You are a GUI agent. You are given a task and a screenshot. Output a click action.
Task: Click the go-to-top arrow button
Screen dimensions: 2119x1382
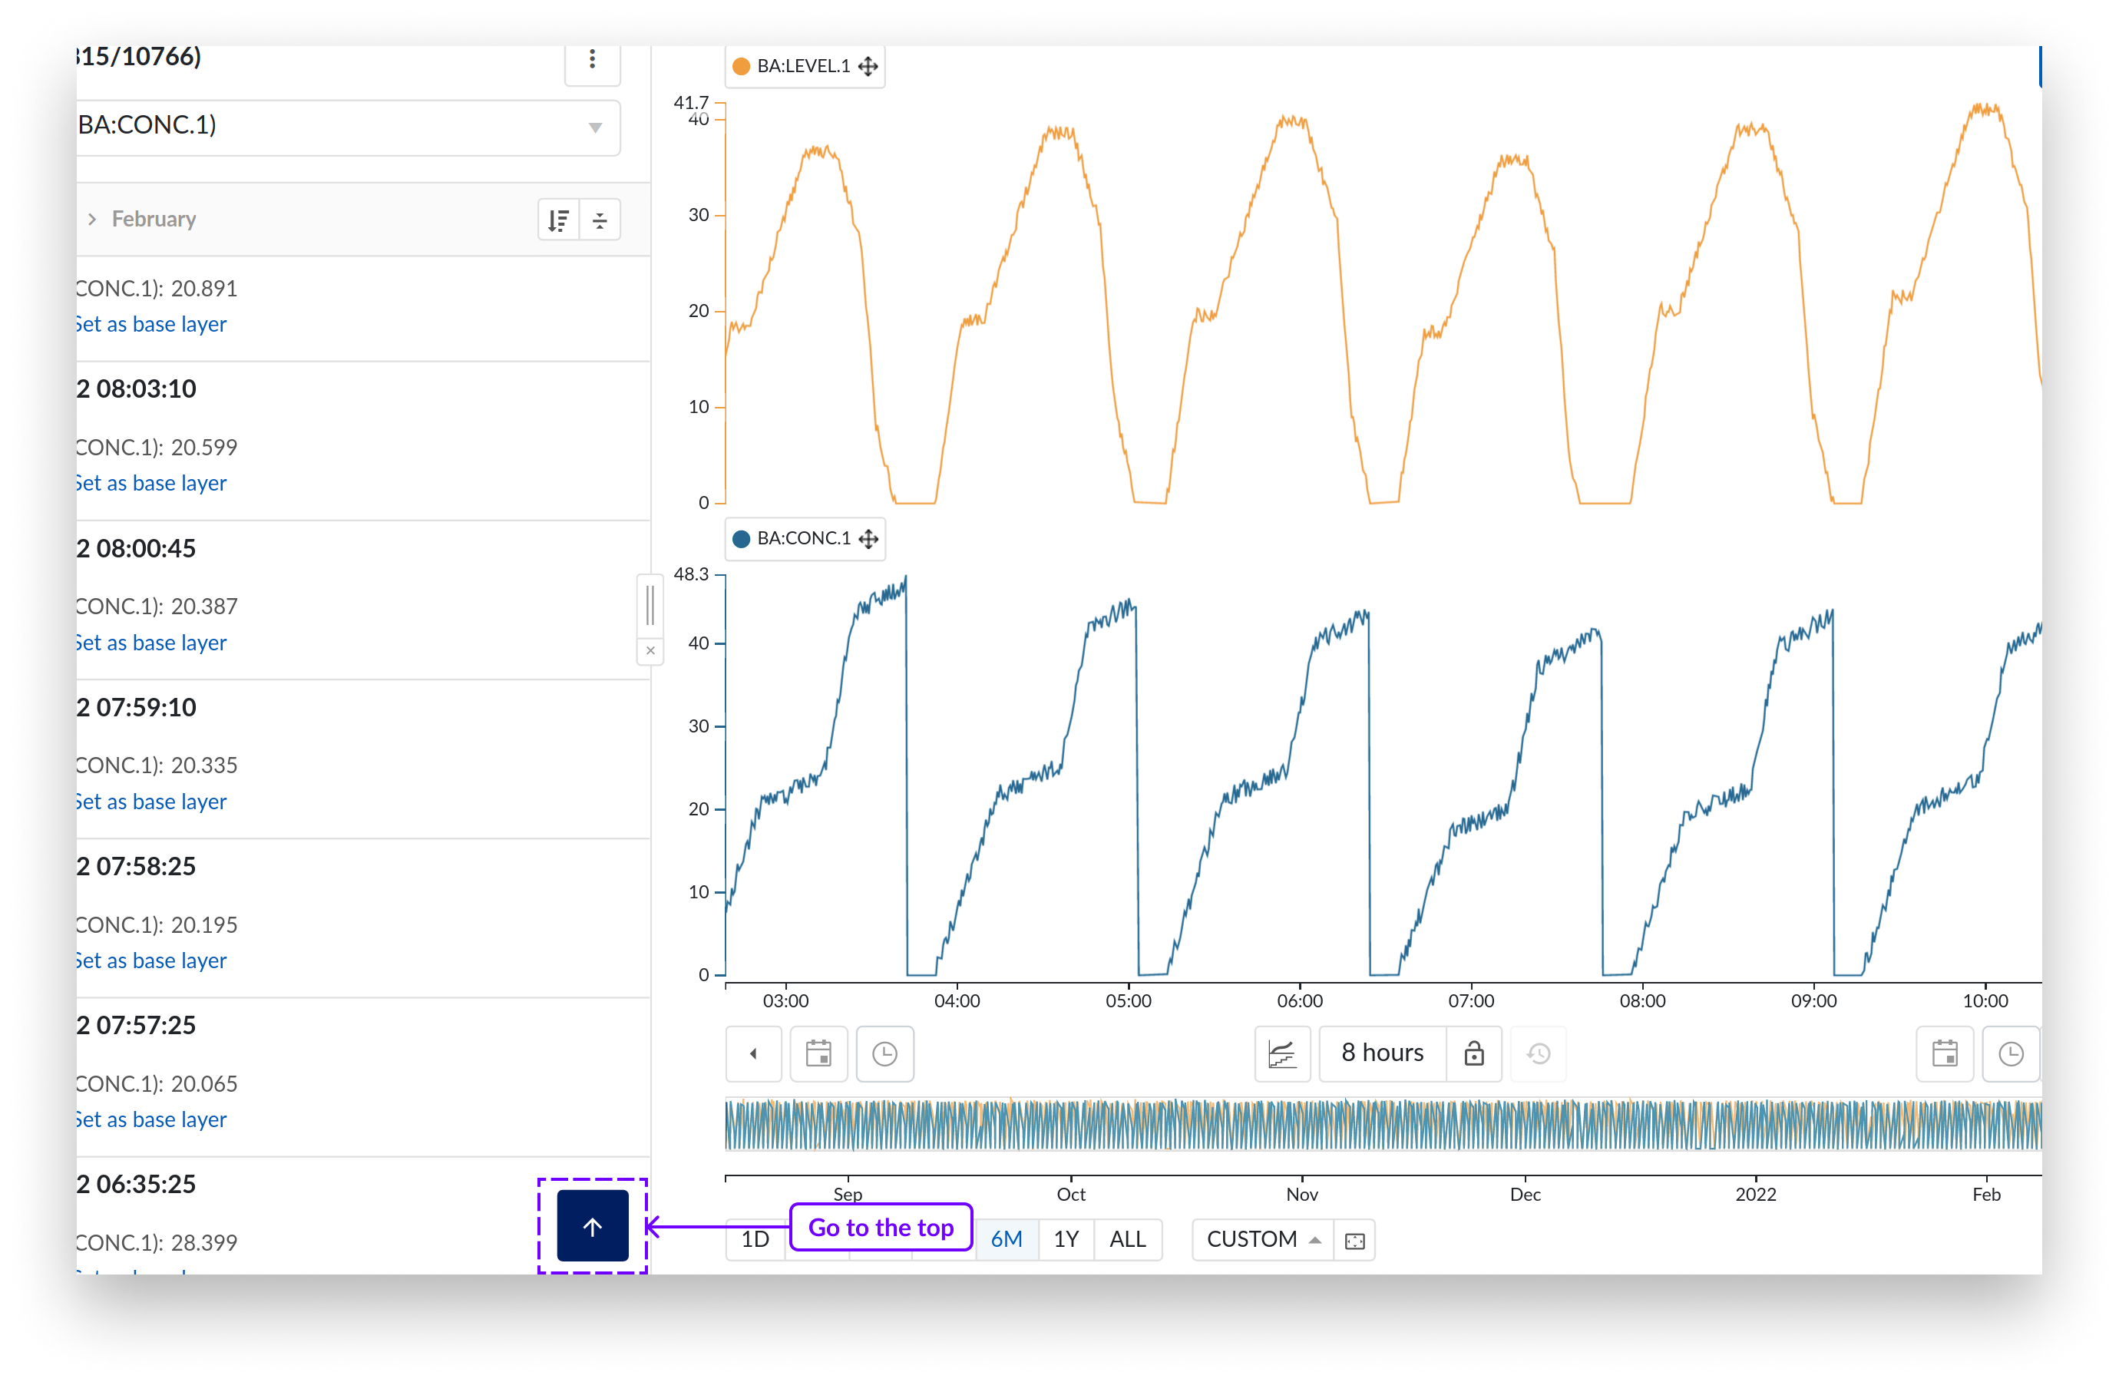(592, 1226)
